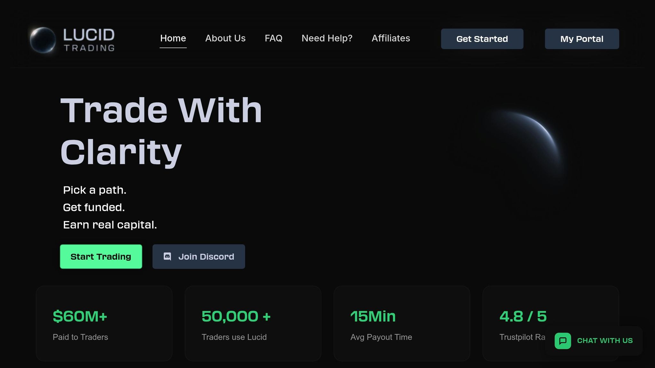Open My Portal
The image size is (655, 368).
point(582,39)
